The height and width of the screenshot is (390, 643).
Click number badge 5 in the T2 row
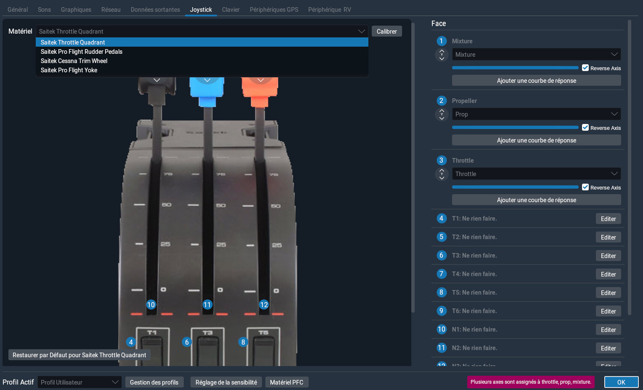click(441, 237)
